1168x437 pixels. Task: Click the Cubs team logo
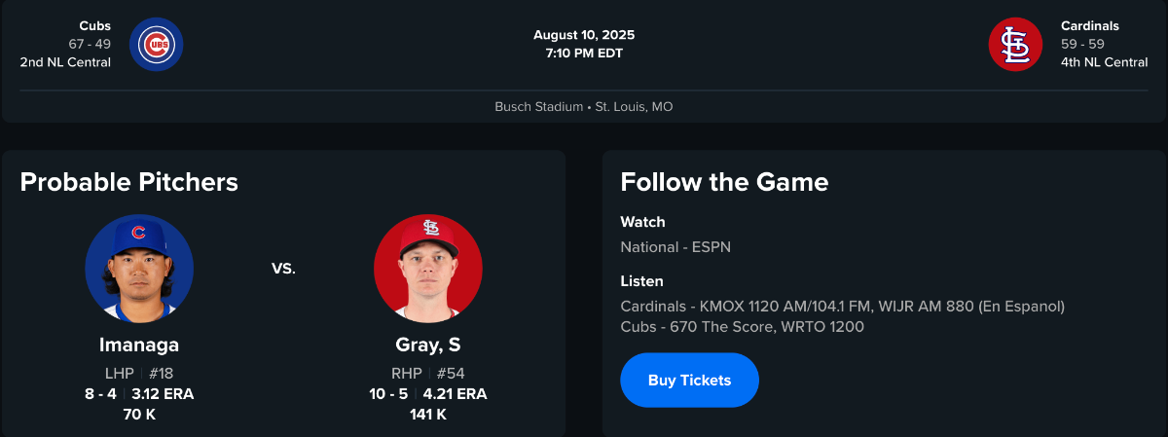point(156,45)
